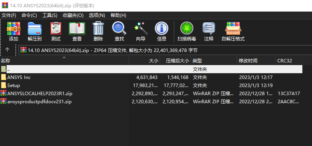Open the Help (帮助) menu
This screenshot has height=146, width=312.
[118, 15]
